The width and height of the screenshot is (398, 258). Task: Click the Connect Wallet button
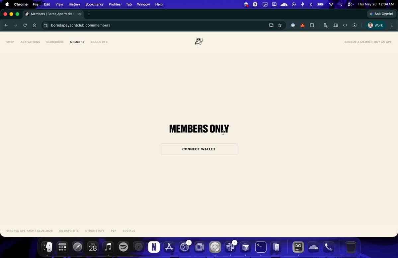pyautogui.click(x=199, y=149)
